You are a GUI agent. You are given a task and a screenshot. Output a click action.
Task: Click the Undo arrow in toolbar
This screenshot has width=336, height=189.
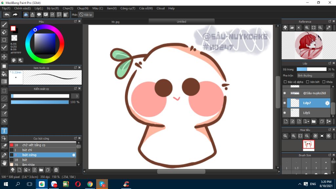tap(7, 14)
